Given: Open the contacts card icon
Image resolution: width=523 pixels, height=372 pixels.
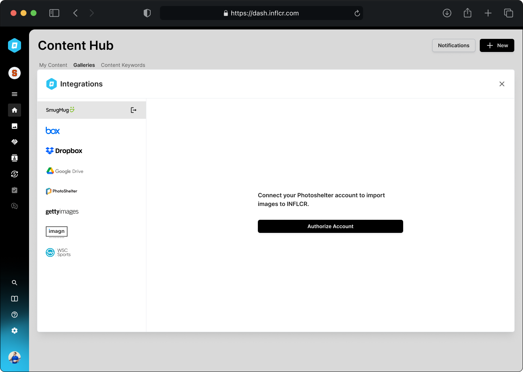Looking at the screenshot, I should click(x=15, y=158).
